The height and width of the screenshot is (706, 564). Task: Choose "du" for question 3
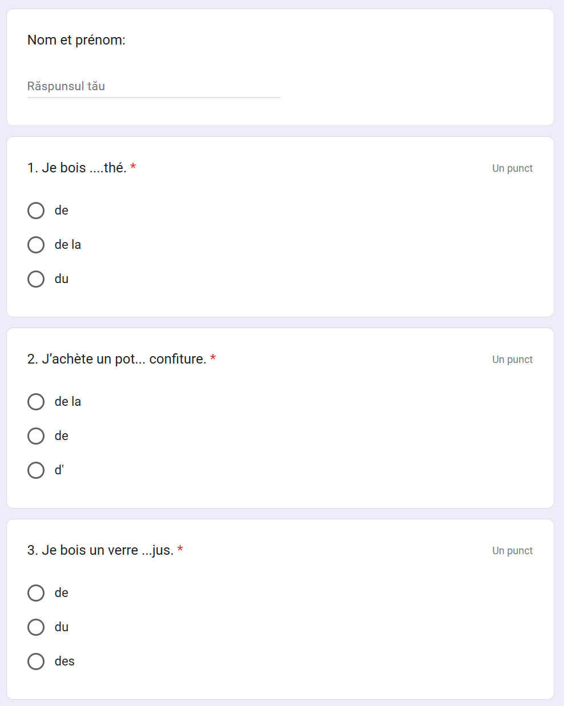[36, 627]
